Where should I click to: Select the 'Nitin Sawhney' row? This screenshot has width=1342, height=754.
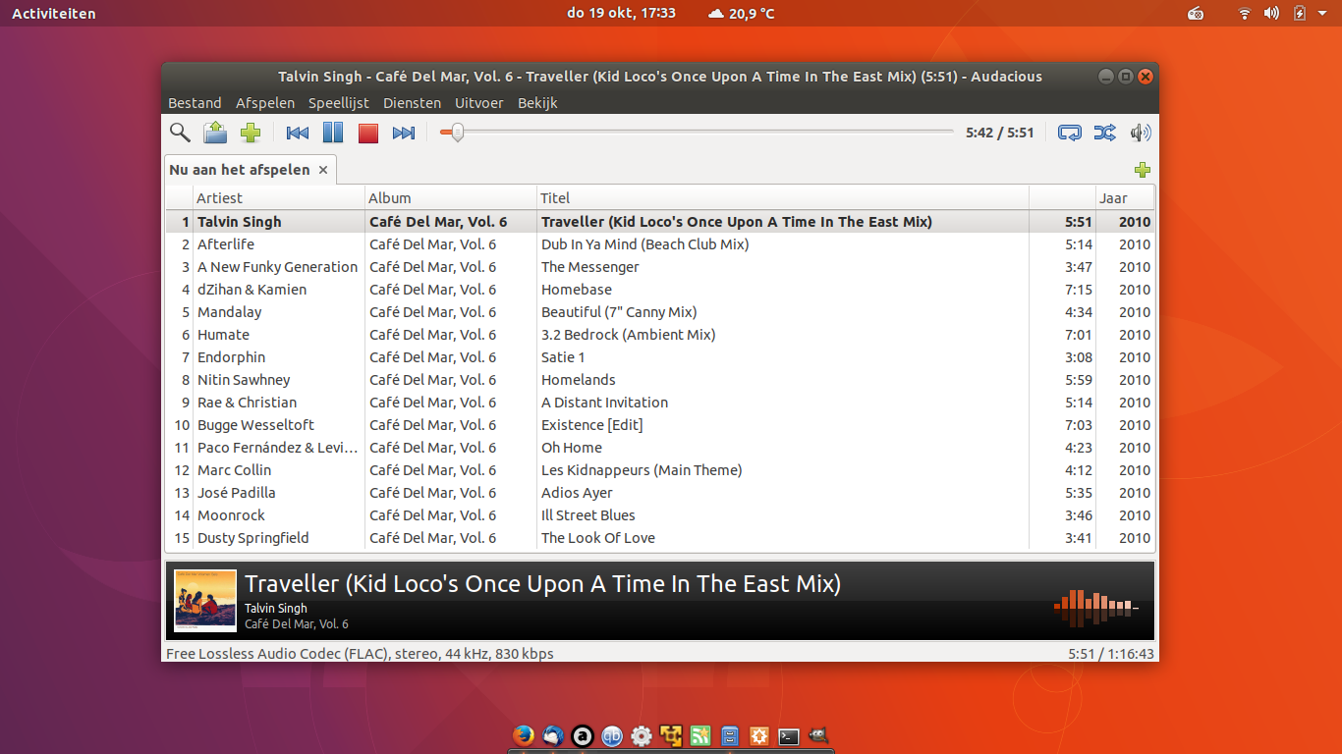click(x=660, y=380)
